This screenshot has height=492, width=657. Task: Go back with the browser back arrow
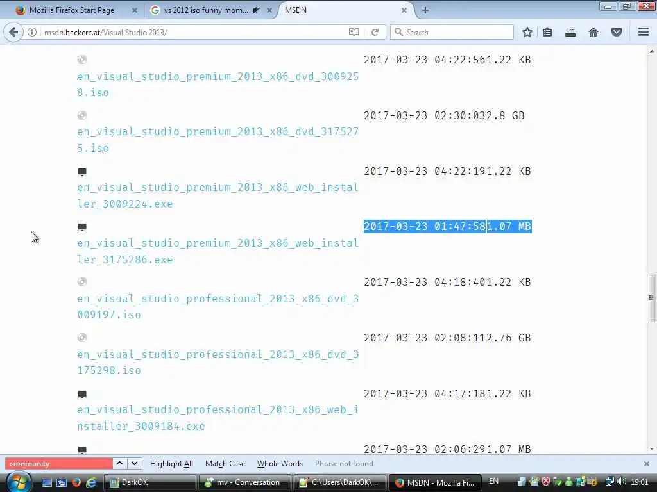coord(13,32)
